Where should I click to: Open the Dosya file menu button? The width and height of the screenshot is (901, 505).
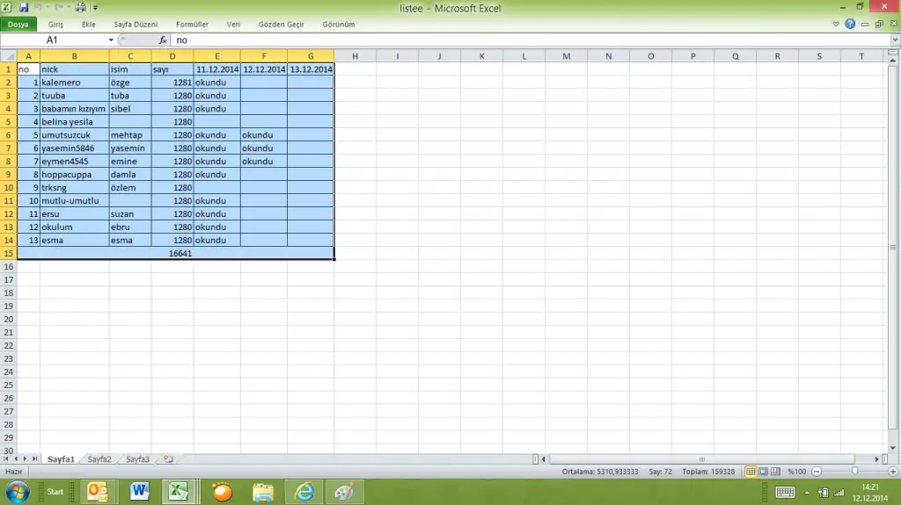(18, 25)
